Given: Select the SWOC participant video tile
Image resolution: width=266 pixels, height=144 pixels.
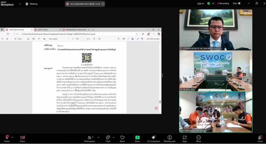Looking at the screenshot, I should point(216,71).
